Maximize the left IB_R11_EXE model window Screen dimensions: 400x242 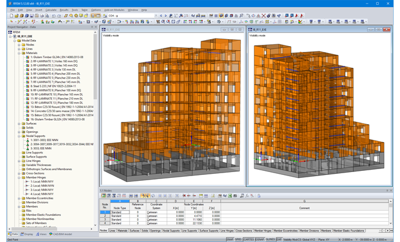click(232, 30)
